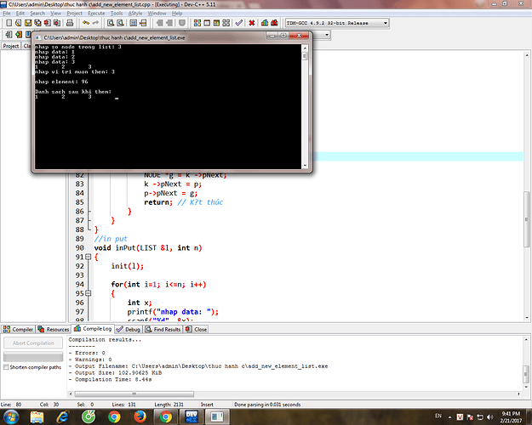Click the Replace toolbar icon
The width and height of the screenshot is (532, 425).
click(x=121, y=23)
